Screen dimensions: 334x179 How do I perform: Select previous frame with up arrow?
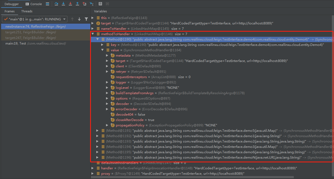point(72,19)
